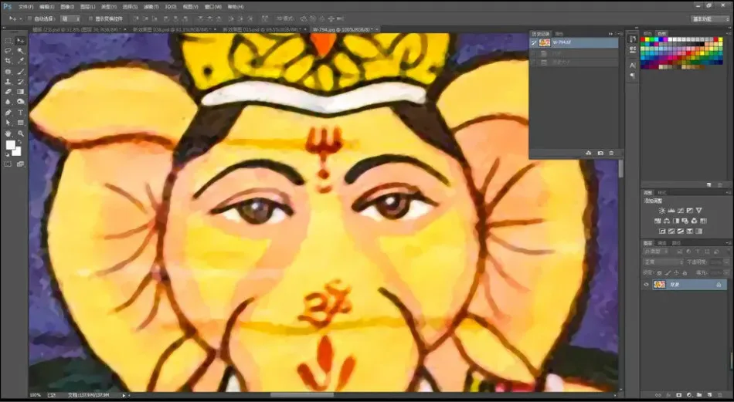Open the Edit (E) menu

pyautogui.click(x=47, y=6)
